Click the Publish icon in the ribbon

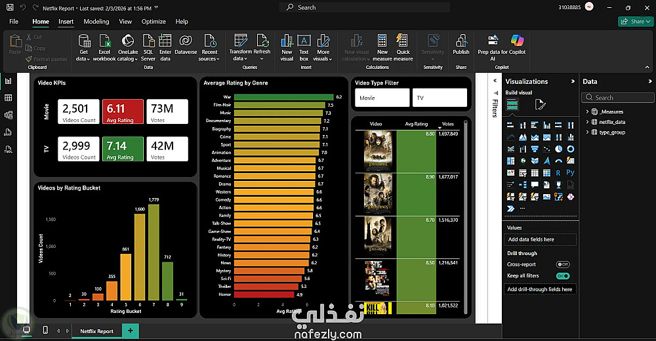point(461,41)
